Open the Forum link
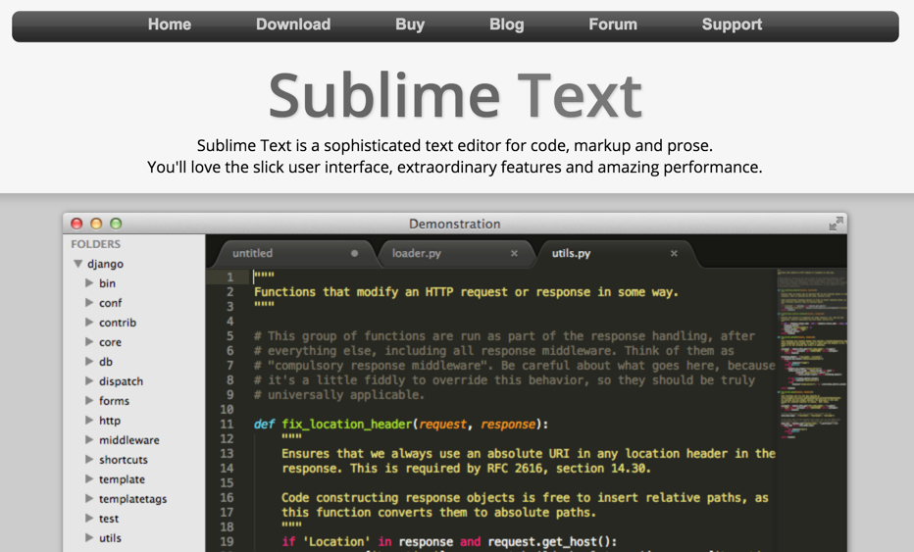The height and width of the screenshot is (552, 914). (x=613, y=25)
